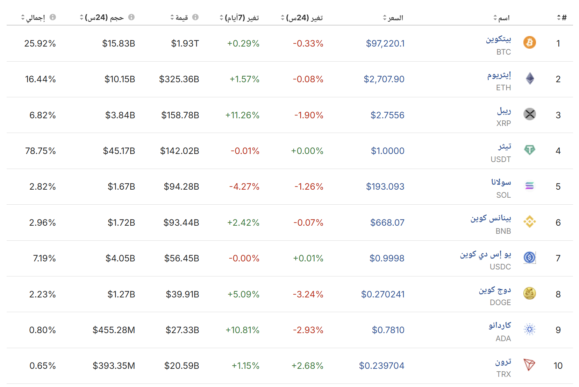Click the Ethereum diamond logo icon

point(530,78)
